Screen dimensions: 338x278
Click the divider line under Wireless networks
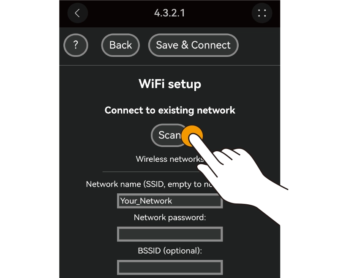[151, 172]
